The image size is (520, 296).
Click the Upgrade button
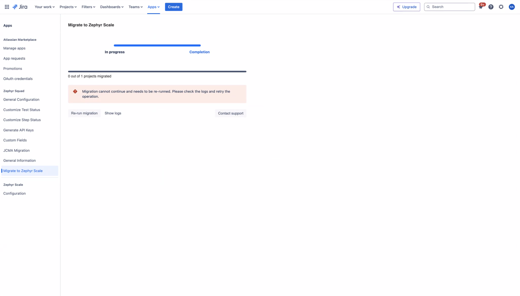pos(406,6)
